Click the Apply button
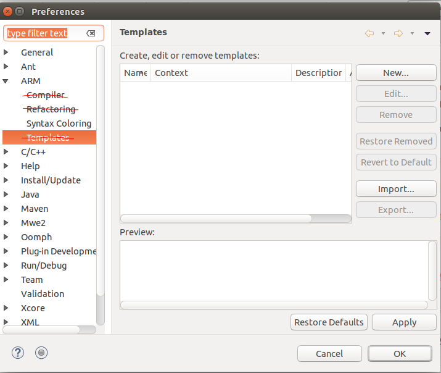The height and width of the screenshot is (373, 441). (404, 322)
